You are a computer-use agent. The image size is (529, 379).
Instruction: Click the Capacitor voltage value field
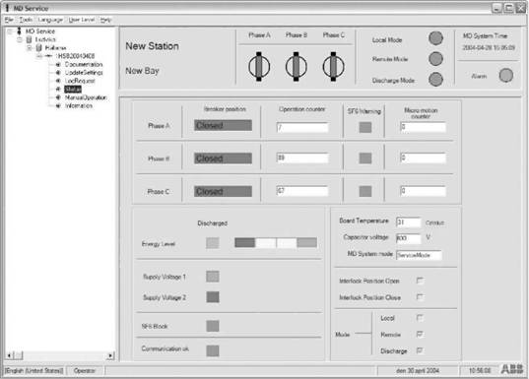pyautogui.click(x=409, y=238)
